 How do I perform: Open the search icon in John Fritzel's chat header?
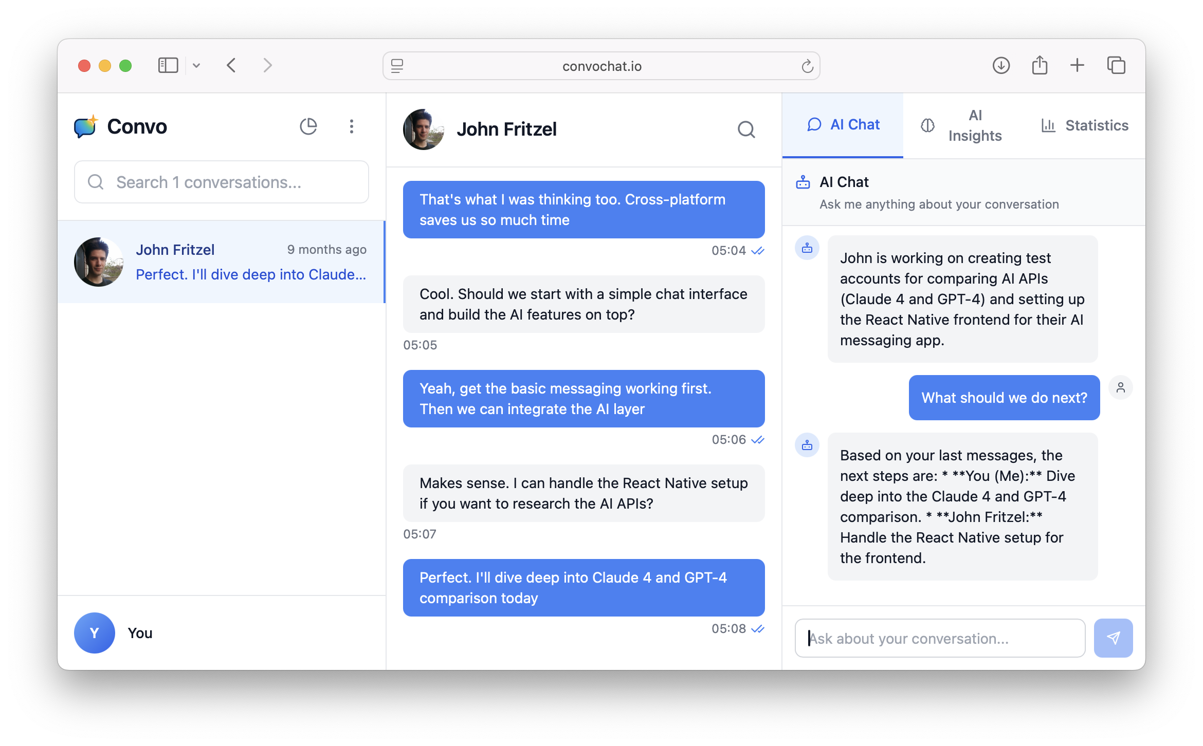[746, 129]
